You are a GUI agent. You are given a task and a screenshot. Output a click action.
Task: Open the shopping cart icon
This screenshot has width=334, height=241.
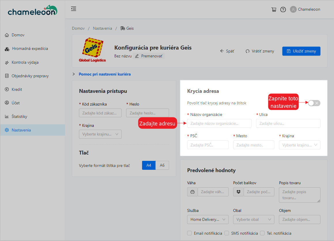(x=274, y=10)
